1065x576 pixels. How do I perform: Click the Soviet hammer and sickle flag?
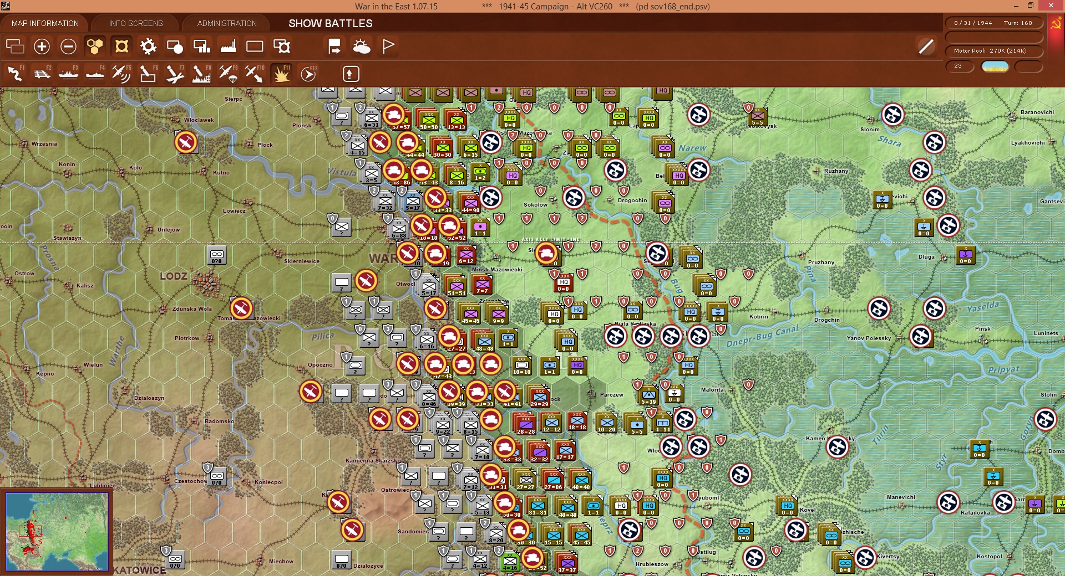[1056, 24]
